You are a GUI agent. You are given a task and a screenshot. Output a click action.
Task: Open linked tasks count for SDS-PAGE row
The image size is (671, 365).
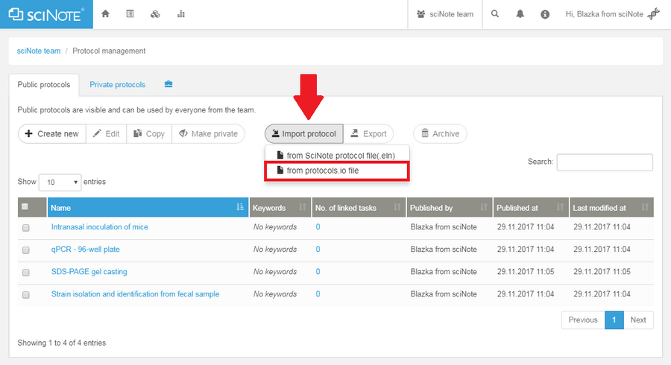pyautogui.click(x=318, y=271)
